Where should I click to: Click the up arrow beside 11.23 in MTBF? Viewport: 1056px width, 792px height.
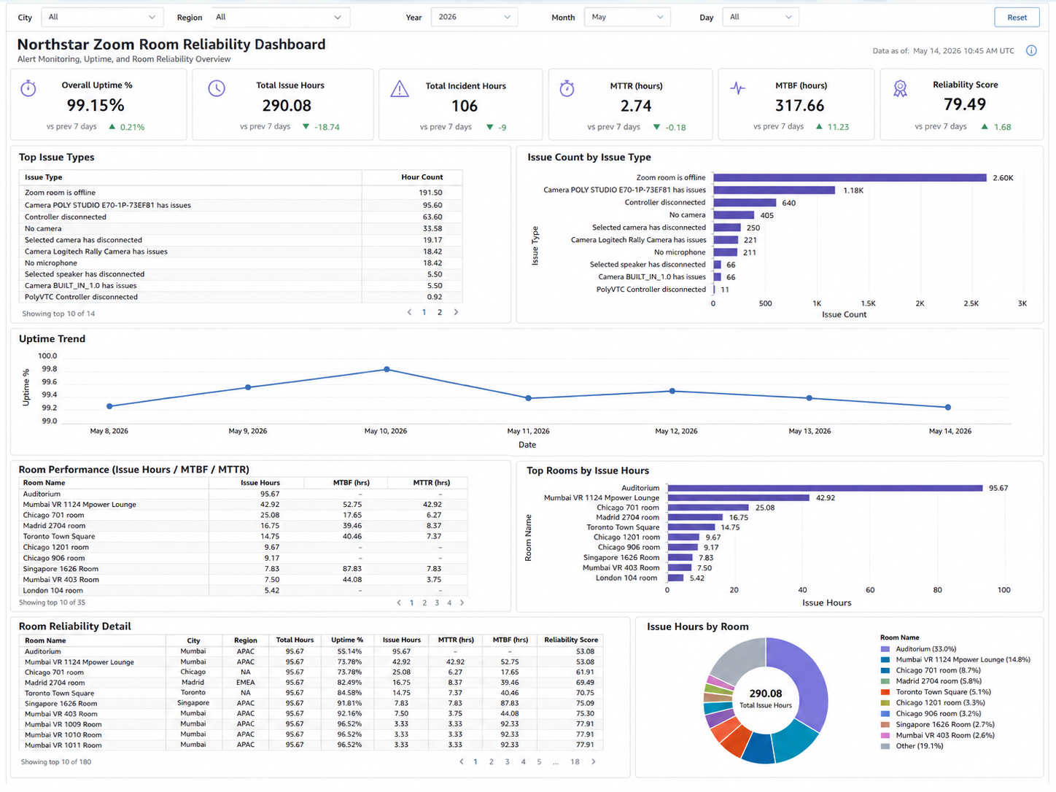pos(819,127)
